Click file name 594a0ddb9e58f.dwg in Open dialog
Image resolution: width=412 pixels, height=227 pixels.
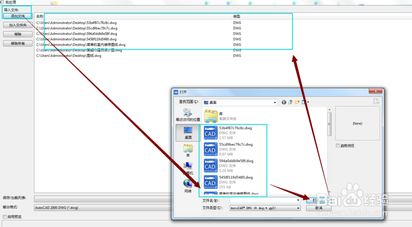(x=236, y=161)
